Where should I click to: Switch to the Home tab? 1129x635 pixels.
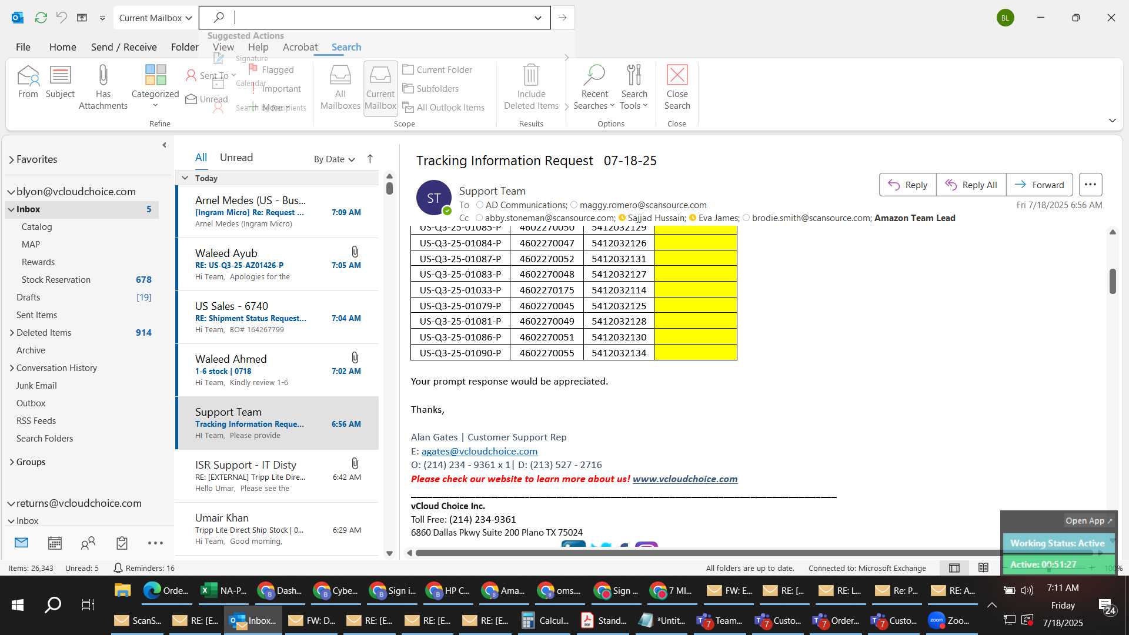pos(62,47)
